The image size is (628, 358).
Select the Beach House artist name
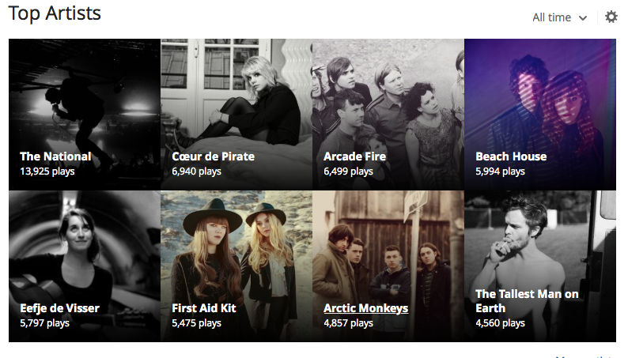[511, 156]
